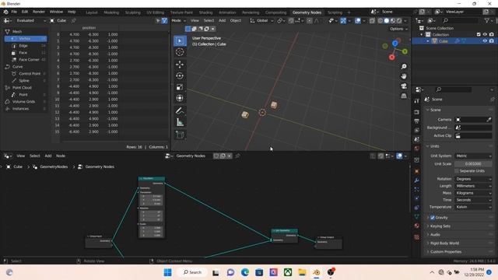Open the viewport Options dropdown button
498x280 pixels.
pos(398,29)
